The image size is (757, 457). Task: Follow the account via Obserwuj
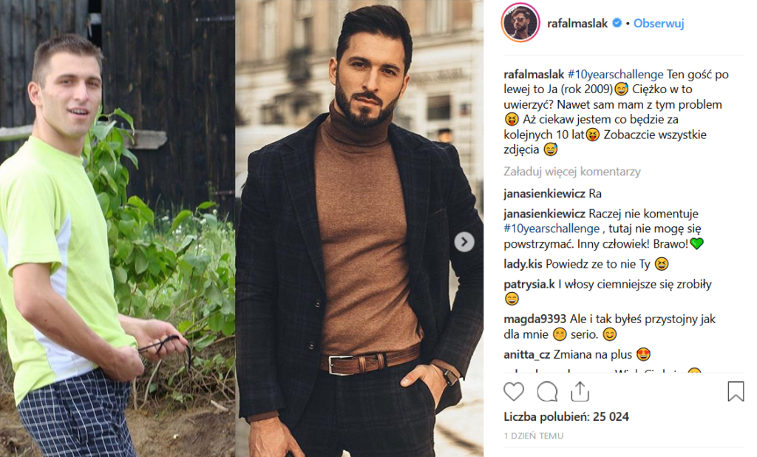click(x=659, y=23)
